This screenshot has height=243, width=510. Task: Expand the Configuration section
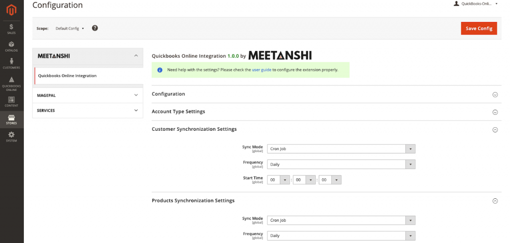[x=495, y=94]
